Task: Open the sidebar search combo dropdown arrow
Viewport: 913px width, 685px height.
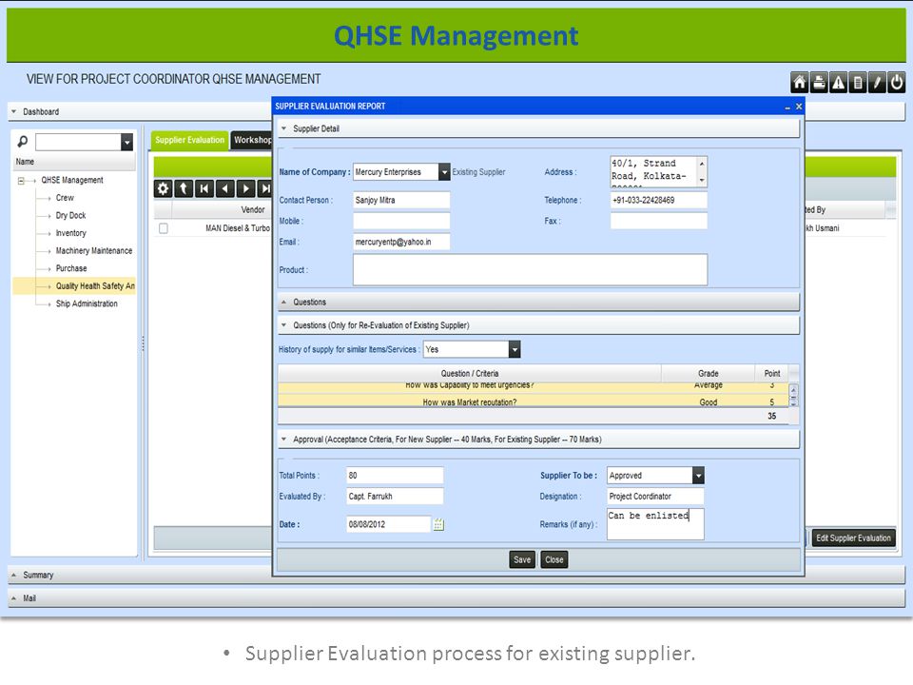Action: pos(126,142)
